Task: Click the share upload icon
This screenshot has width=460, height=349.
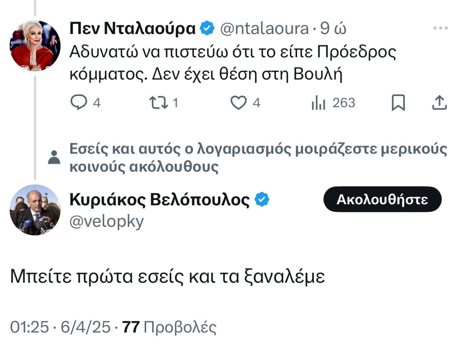Action: 439,102
